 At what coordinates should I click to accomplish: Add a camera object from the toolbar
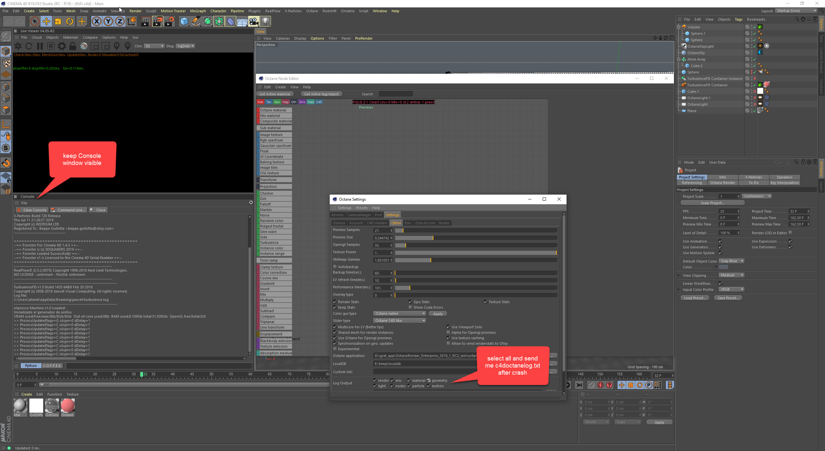(254, 22)
